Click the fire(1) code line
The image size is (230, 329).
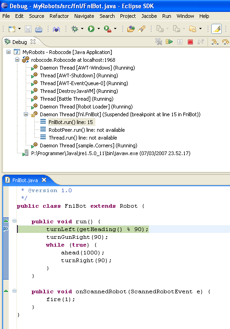tap(60, 299)
